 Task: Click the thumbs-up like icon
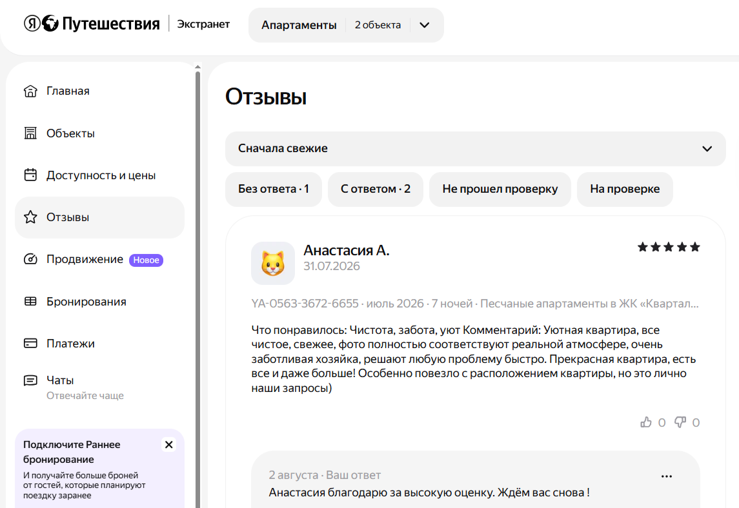tap(646, 422)
